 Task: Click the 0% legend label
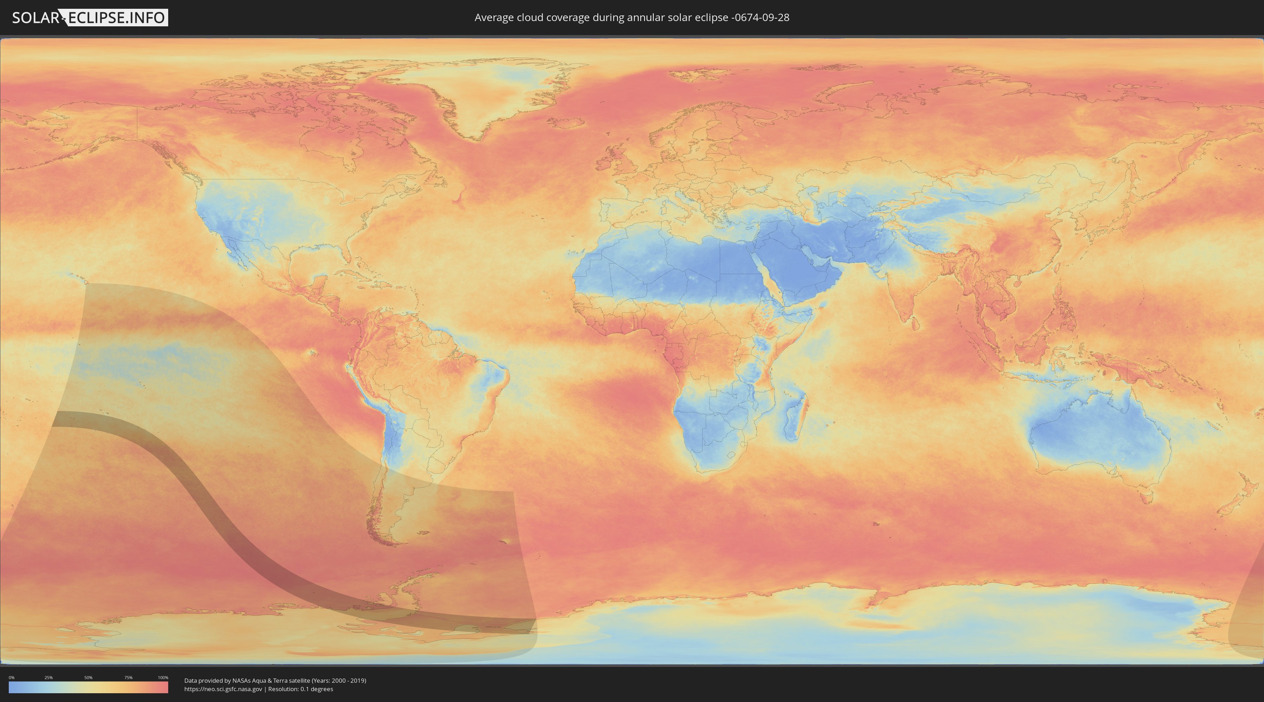(11, 677)
